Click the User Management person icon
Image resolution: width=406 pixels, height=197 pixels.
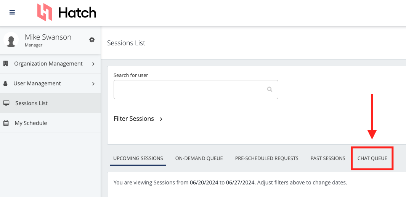click(5, 83)
